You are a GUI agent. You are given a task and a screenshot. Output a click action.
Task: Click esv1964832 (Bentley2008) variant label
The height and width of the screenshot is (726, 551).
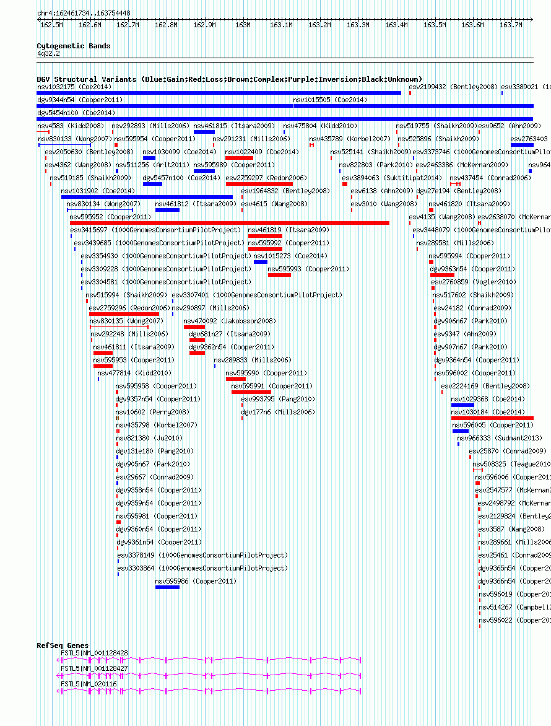coord(285,190)
